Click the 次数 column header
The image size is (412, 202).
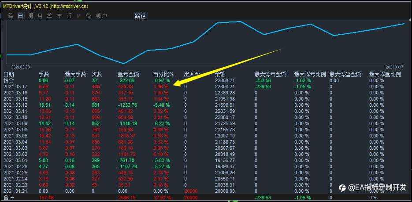97,75
